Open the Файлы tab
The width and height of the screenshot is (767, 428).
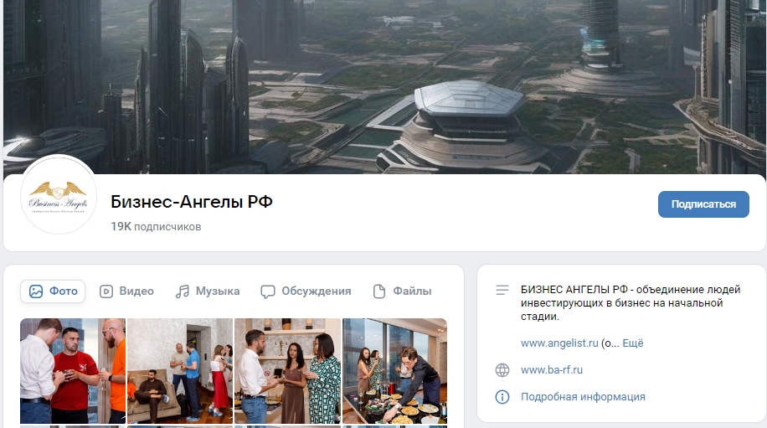click(402, 291)
